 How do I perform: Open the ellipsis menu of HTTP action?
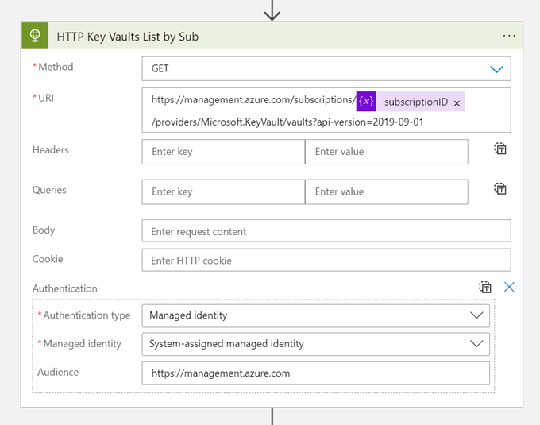point(509,36)
